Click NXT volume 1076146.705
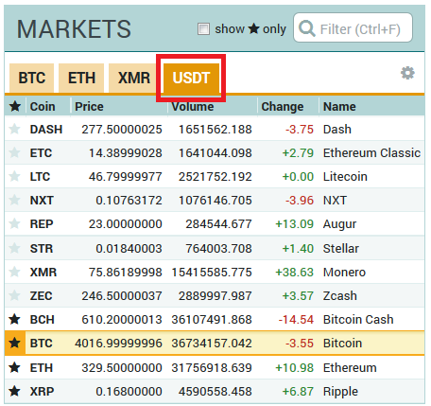Image resolution: width=431 pixels, height=406 pixels. click(215, 201)
